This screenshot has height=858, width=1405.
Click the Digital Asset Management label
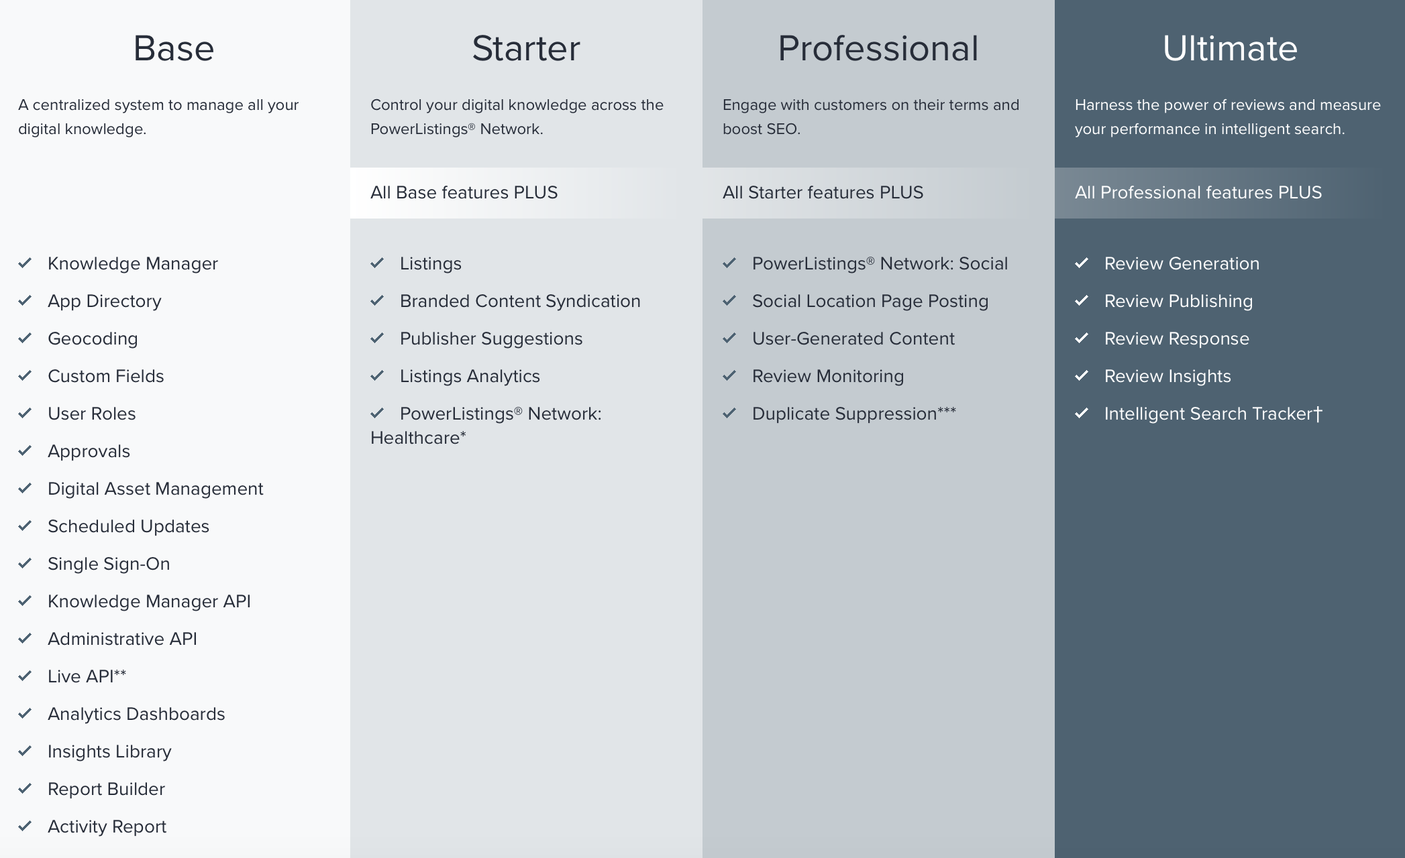tap(155, 489)
